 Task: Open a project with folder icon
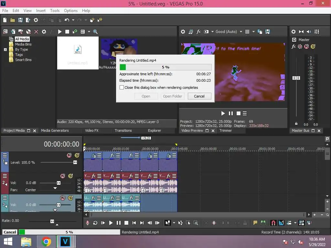(x=13, y=20)
